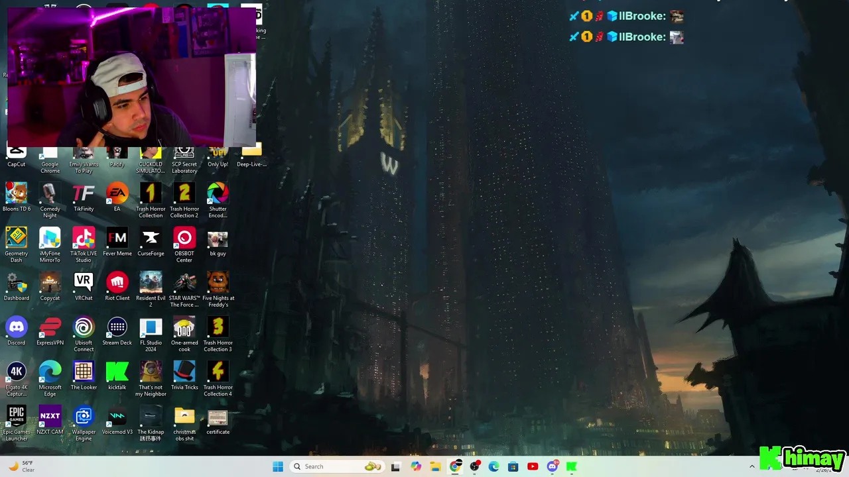Open Microsoft Edge desktop shortcut
Image resolution: width=849 pixels, height=477 pixels.
pos(50,378)
